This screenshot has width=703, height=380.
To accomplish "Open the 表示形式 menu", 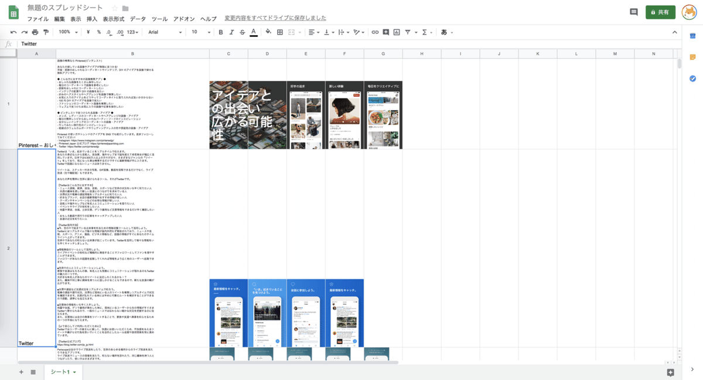I will coord(114,19).
